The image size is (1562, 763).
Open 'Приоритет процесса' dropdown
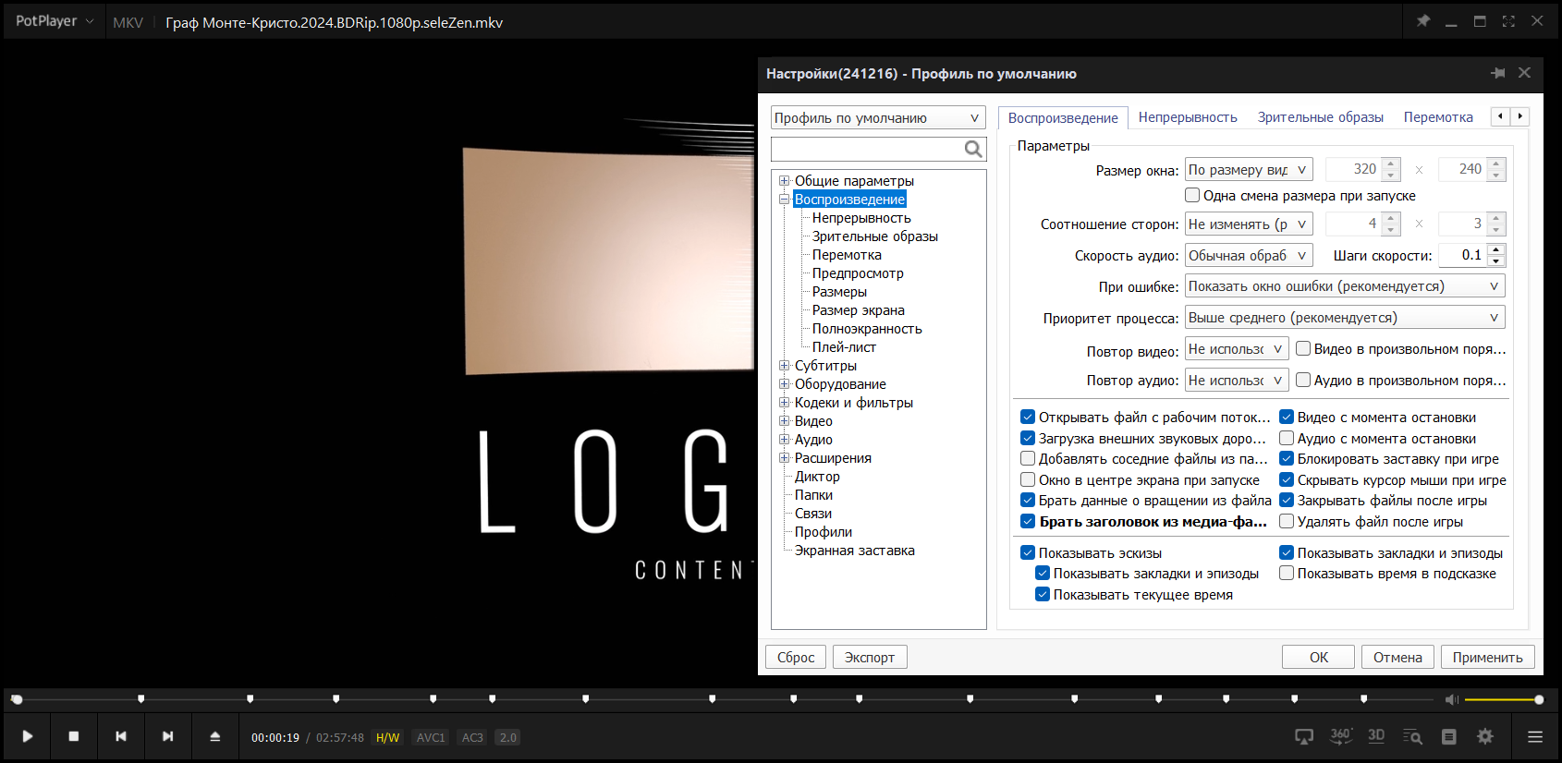coord(1345,318)
